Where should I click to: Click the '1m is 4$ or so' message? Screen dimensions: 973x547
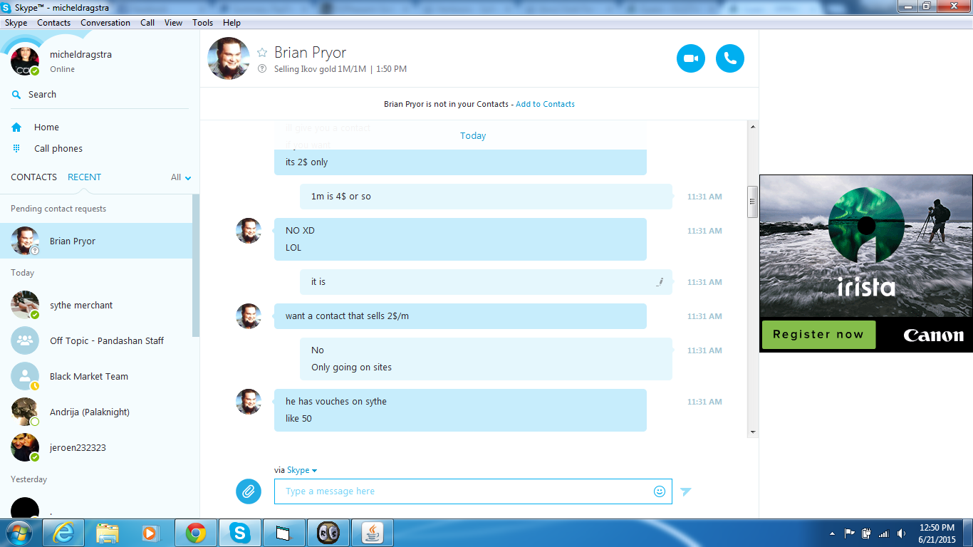point(486,197)
